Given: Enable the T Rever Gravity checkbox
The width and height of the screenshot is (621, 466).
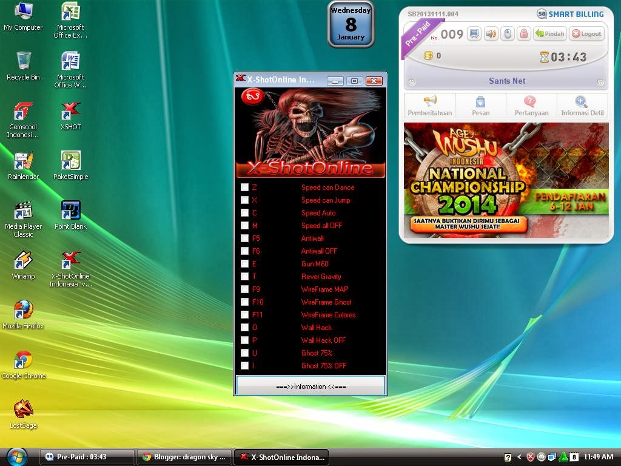Looking at the screenshot, I should pos(245,276).
